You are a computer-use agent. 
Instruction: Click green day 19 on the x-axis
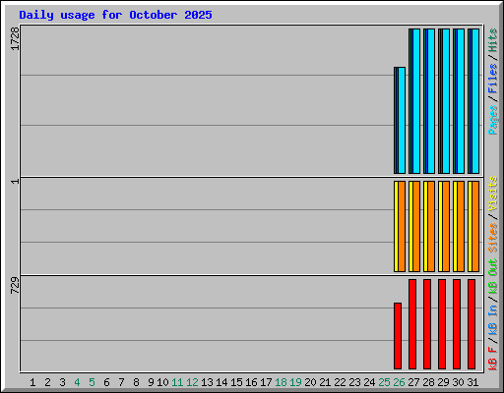click(x=295, y=382)
